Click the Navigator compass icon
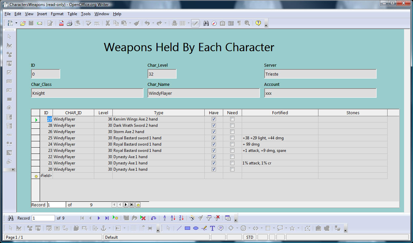Viewport: 413px width, 243px height. [214, 23]
